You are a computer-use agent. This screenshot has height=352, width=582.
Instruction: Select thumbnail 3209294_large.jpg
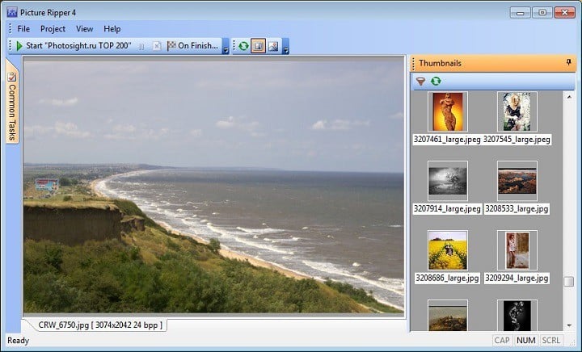[517, 250]
